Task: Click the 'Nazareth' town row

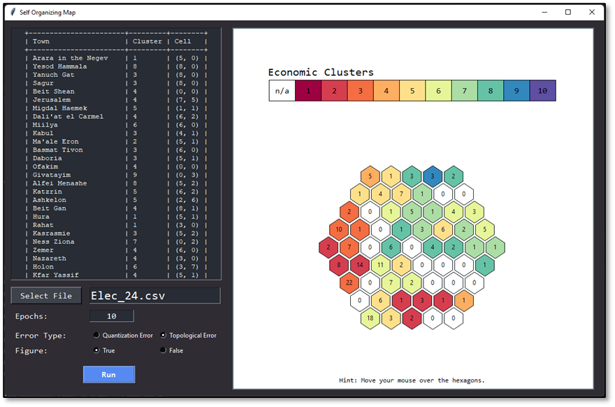Action: [x=116, y=258]
